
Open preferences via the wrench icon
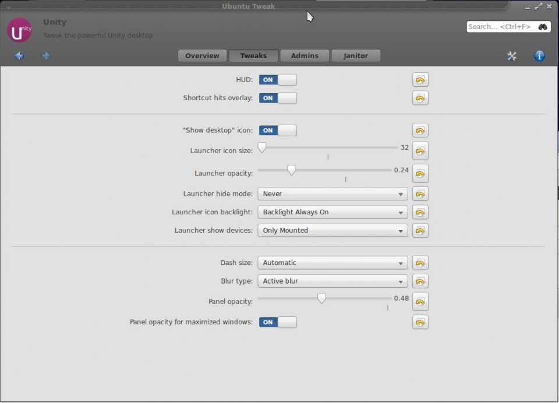(x=512, y=56)
